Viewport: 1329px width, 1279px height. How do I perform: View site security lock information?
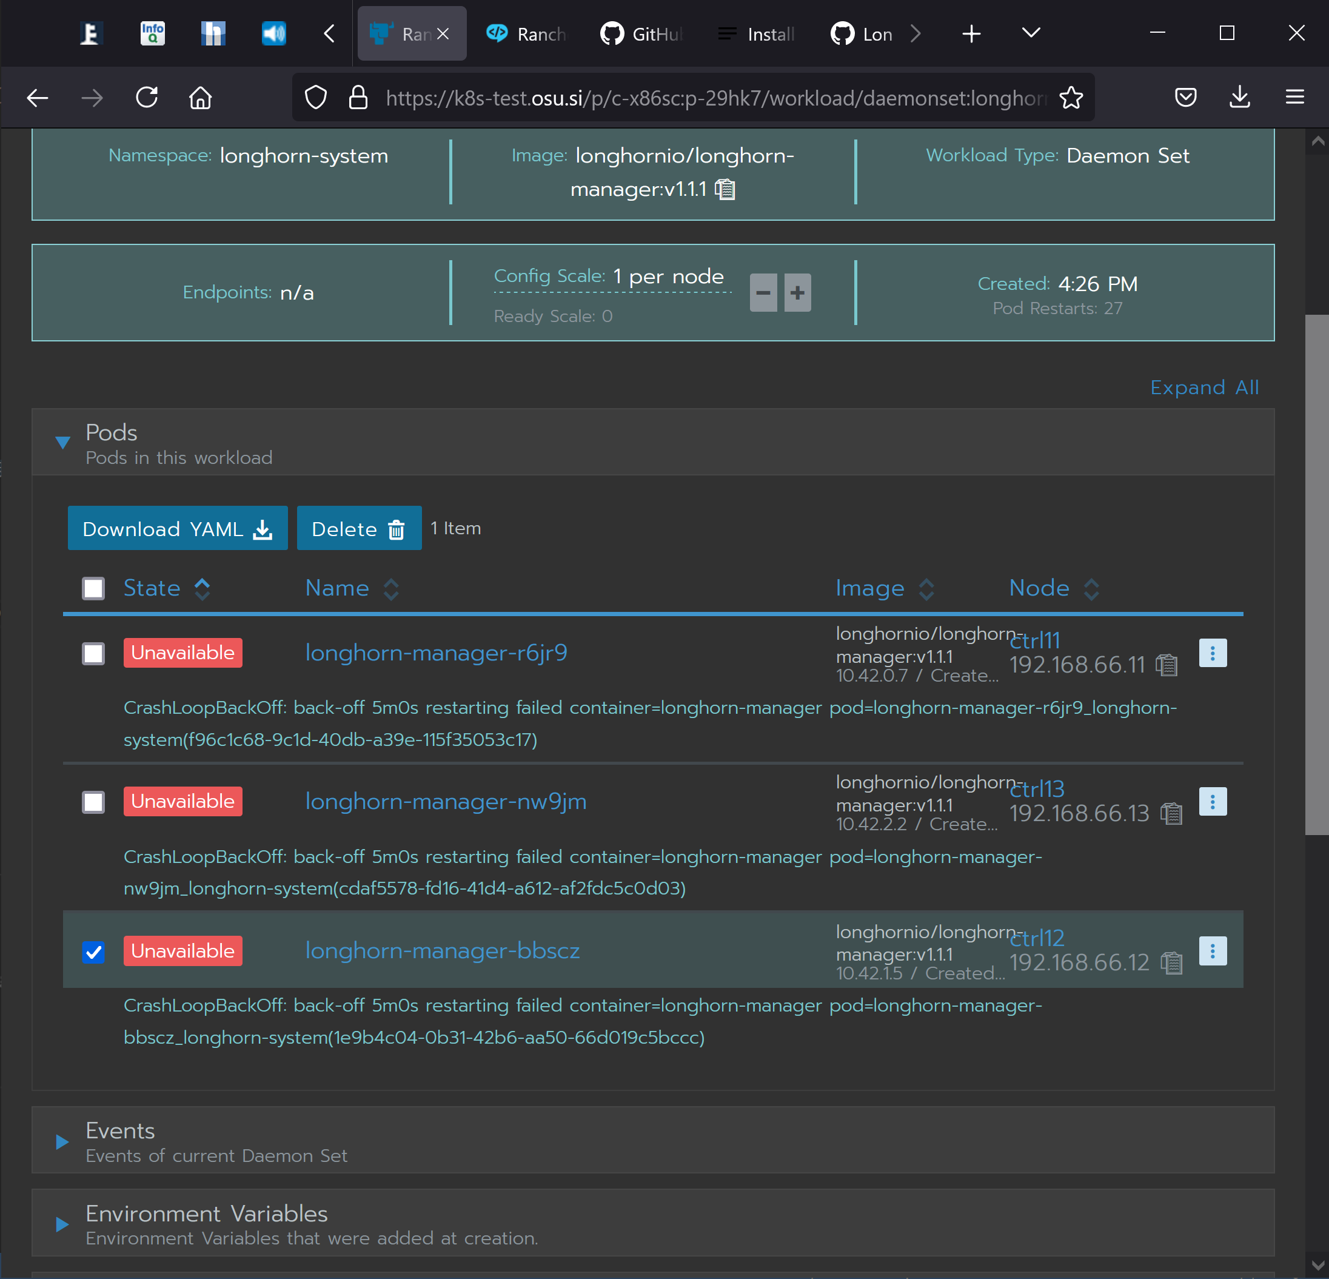point(358,98)
